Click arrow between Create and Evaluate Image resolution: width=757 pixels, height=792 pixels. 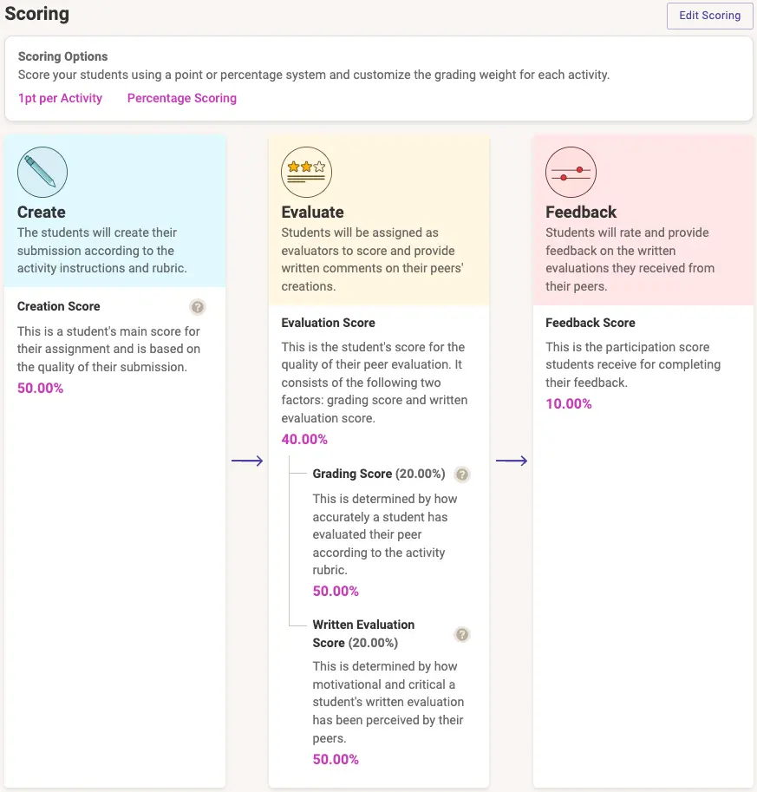click(247, 461)
